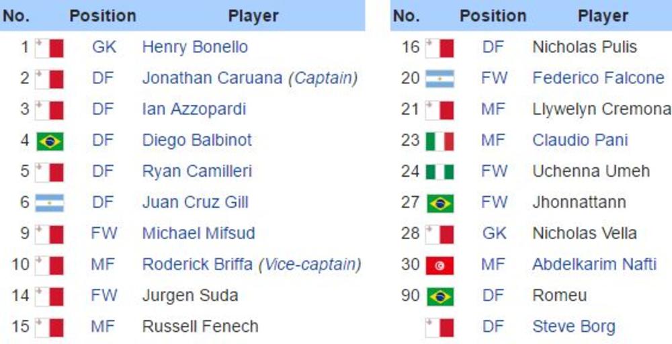672x344 pixels.
Task: Click the MF position link for Claudio Pani
Action: (493, 141)
